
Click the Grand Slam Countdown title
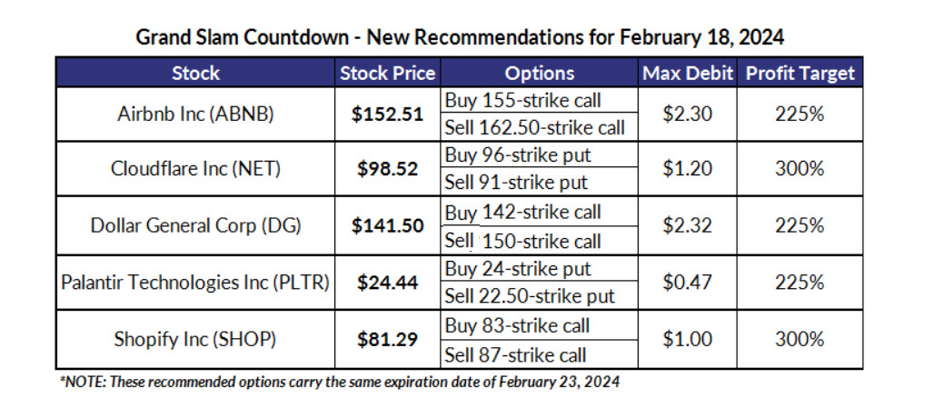coord(460,38)
